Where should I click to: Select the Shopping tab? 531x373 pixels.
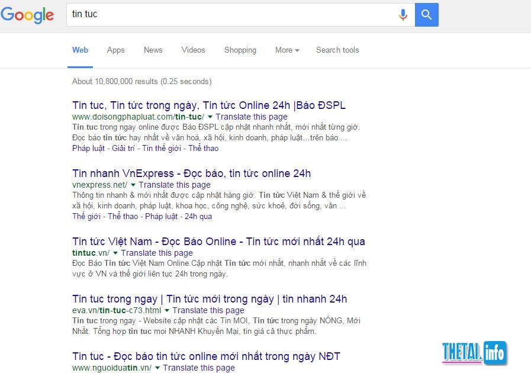(x=240, y=50)
